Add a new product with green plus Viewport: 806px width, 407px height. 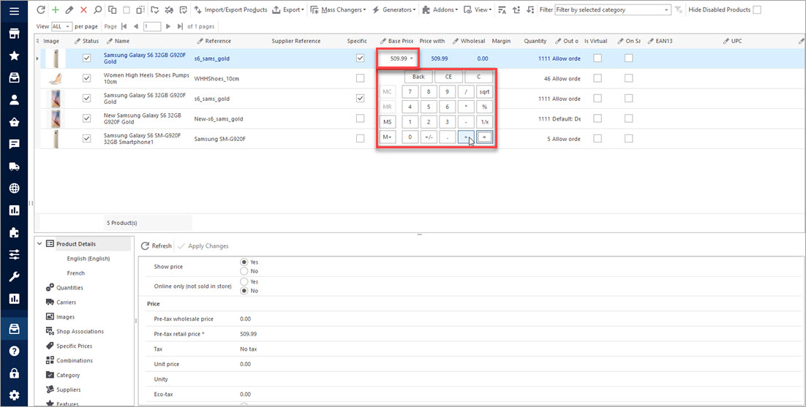(x=56, y=9)
